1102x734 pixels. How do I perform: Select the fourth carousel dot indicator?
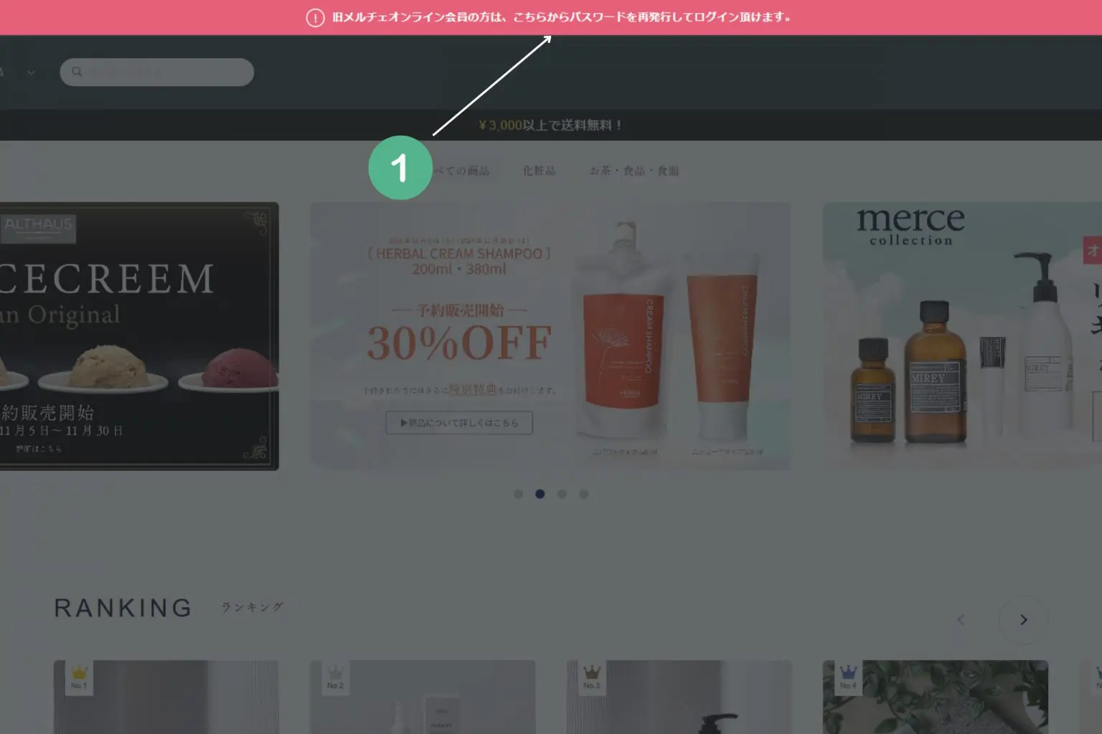tap(584, 494)
